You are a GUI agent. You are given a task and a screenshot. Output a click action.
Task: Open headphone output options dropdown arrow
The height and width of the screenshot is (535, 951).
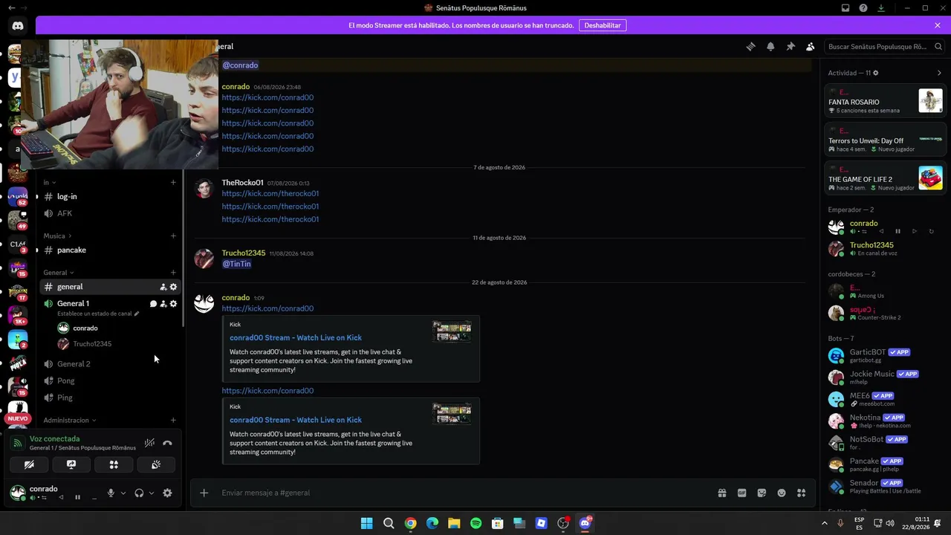click(152, 493)
